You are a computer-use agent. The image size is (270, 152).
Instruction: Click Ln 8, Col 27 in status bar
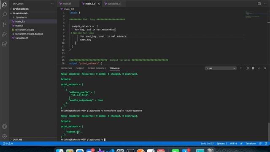coord(207,144)
